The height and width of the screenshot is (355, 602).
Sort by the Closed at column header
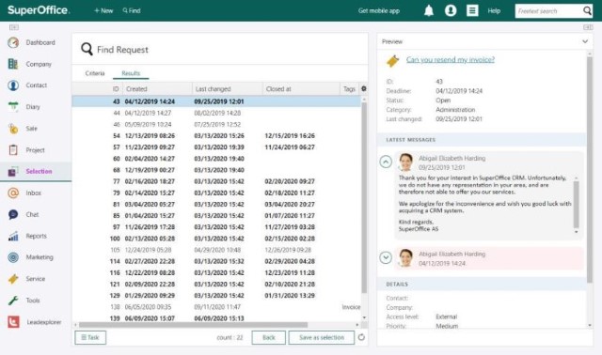pyautogui.click(x=301, y=89)
